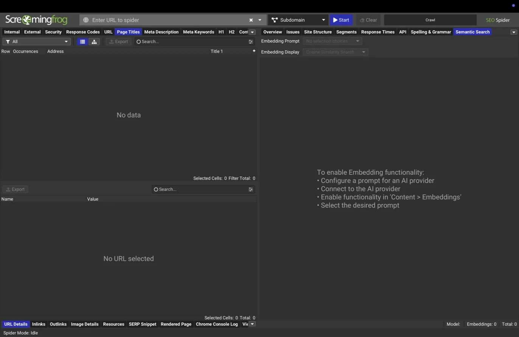The image size is (519, 337).
Task: Click the Clear crawl button
Action: click(x=368, y=20)
